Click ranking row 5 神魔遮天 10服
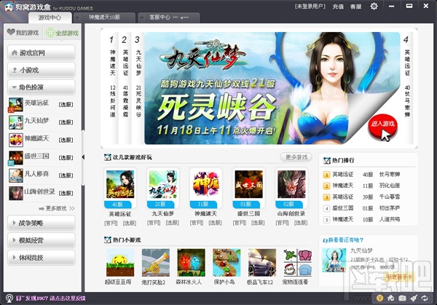 361,220
